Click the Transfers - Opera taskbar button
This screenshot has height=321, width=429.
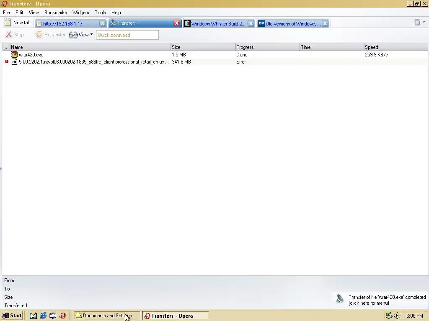pyautogui.click(x=176, y=316)
